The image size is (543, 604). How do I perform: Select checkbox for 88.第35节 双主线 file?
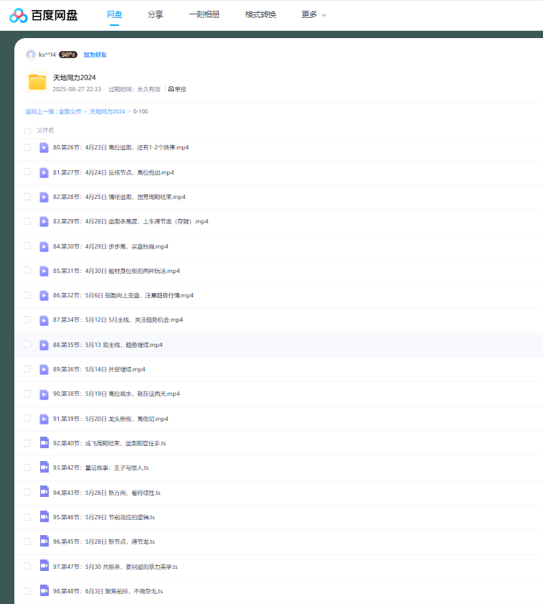coord(27,345)
